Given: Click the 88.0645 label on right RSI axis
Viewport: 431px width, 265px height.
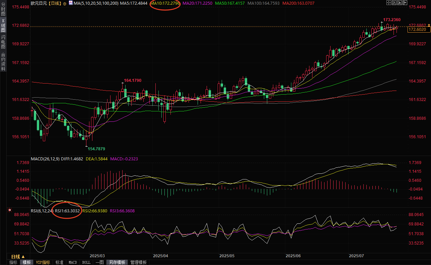Looking at the screenshot, I should 417,215.
